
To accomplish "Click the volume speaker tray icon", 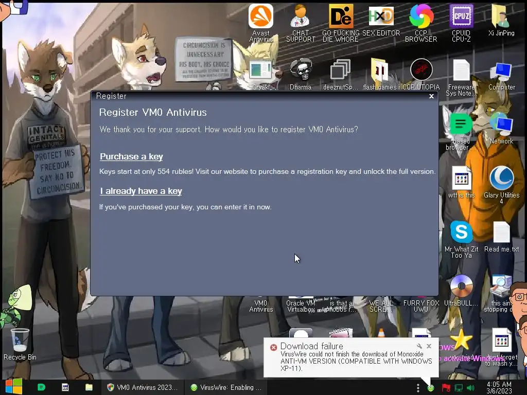I will point(470,388).
